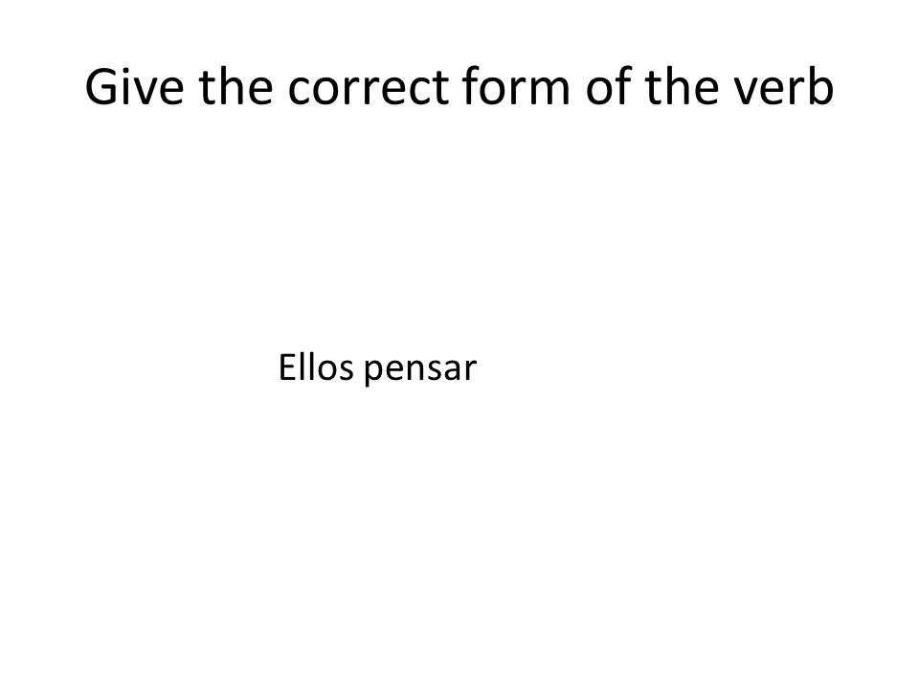919x689 pixels.
Task: Click the "v" starting "verb"
Action: click(x=748, y=90)
